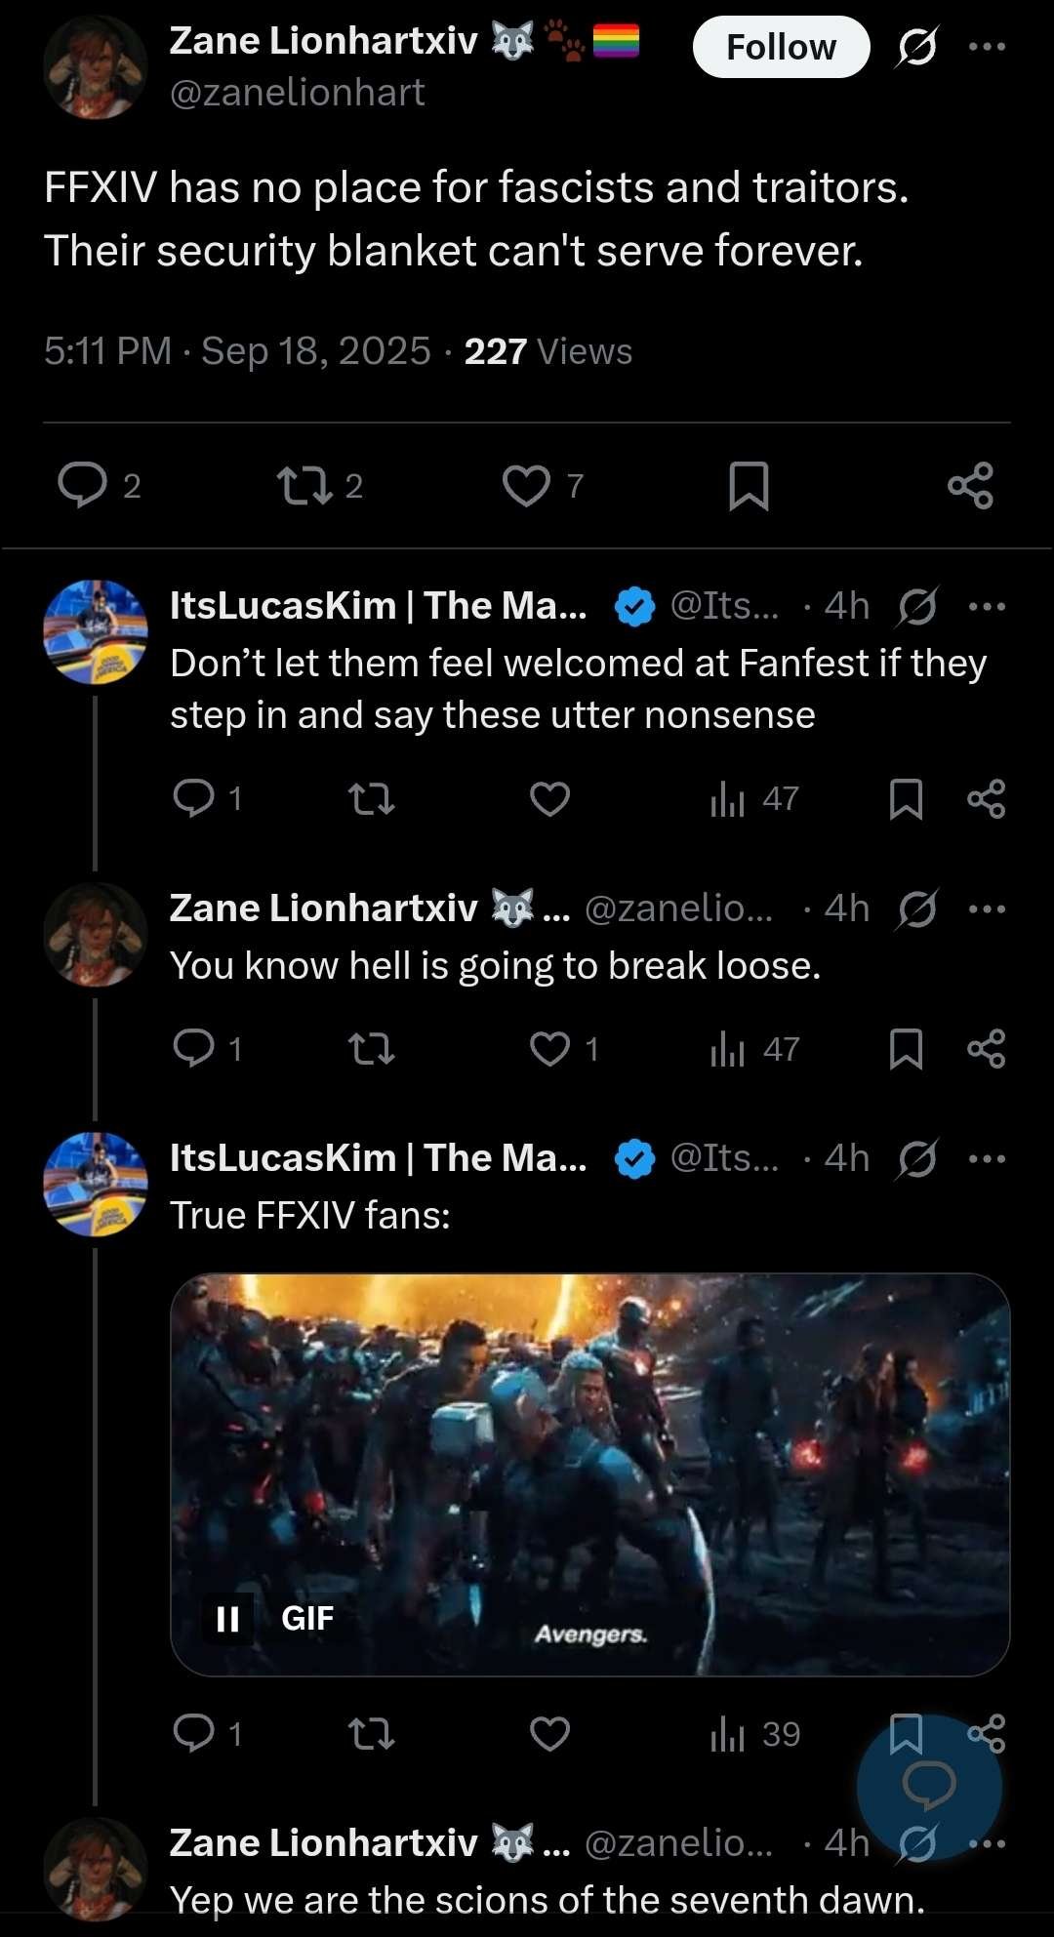The image size is (1054, 1937).
Task: Reply to the main FFXIV post
Action: [83, 485]
